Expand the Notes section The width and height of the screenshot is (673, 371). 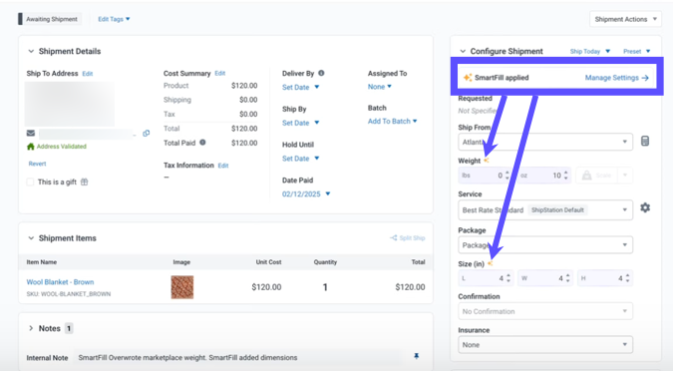31,328
